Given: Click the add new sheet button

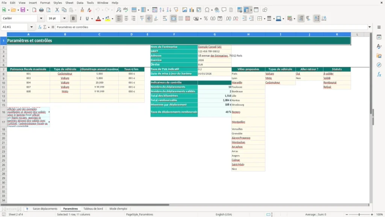Looking at the screenshot, I should tap(27, 209).
